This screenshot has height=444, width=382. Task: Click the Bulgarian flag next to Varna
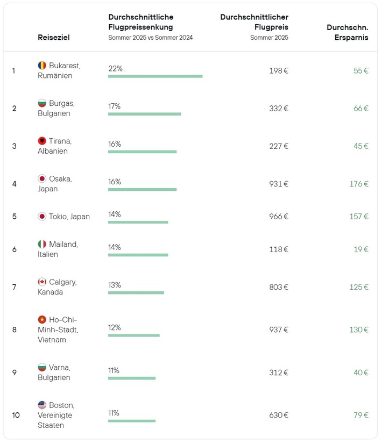pyautogui.click(x=42, y=367)
